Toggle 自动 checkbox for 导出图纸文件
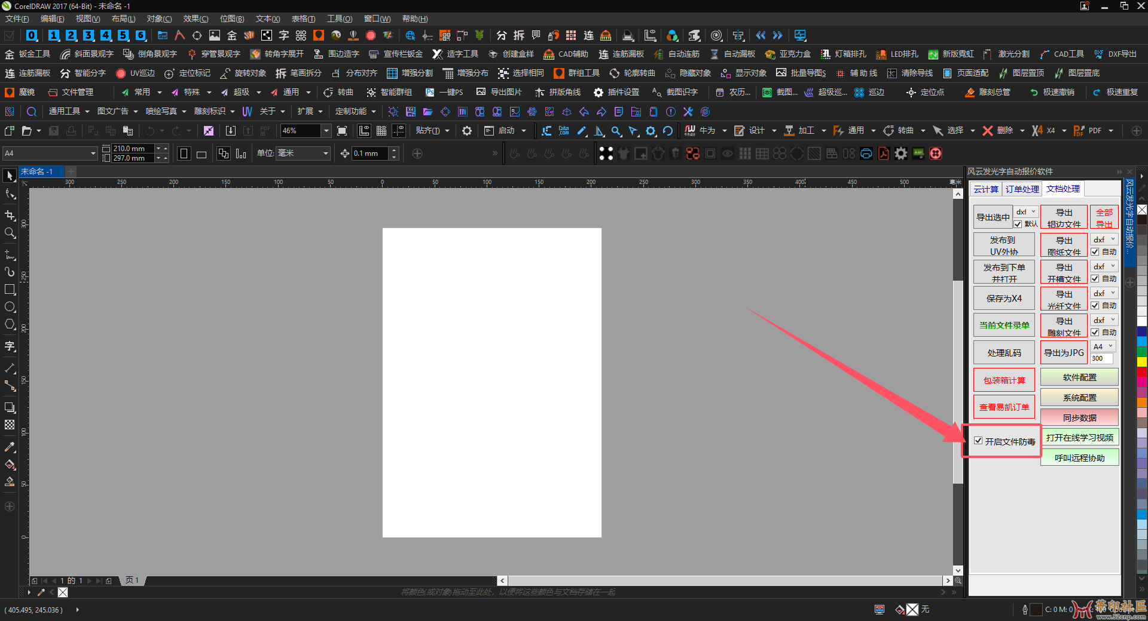 click(1095, 252)
